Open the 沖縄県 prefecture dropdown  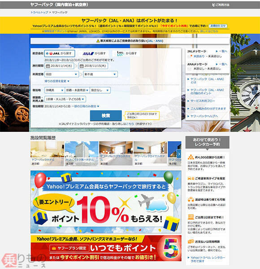tap(55, 90)
